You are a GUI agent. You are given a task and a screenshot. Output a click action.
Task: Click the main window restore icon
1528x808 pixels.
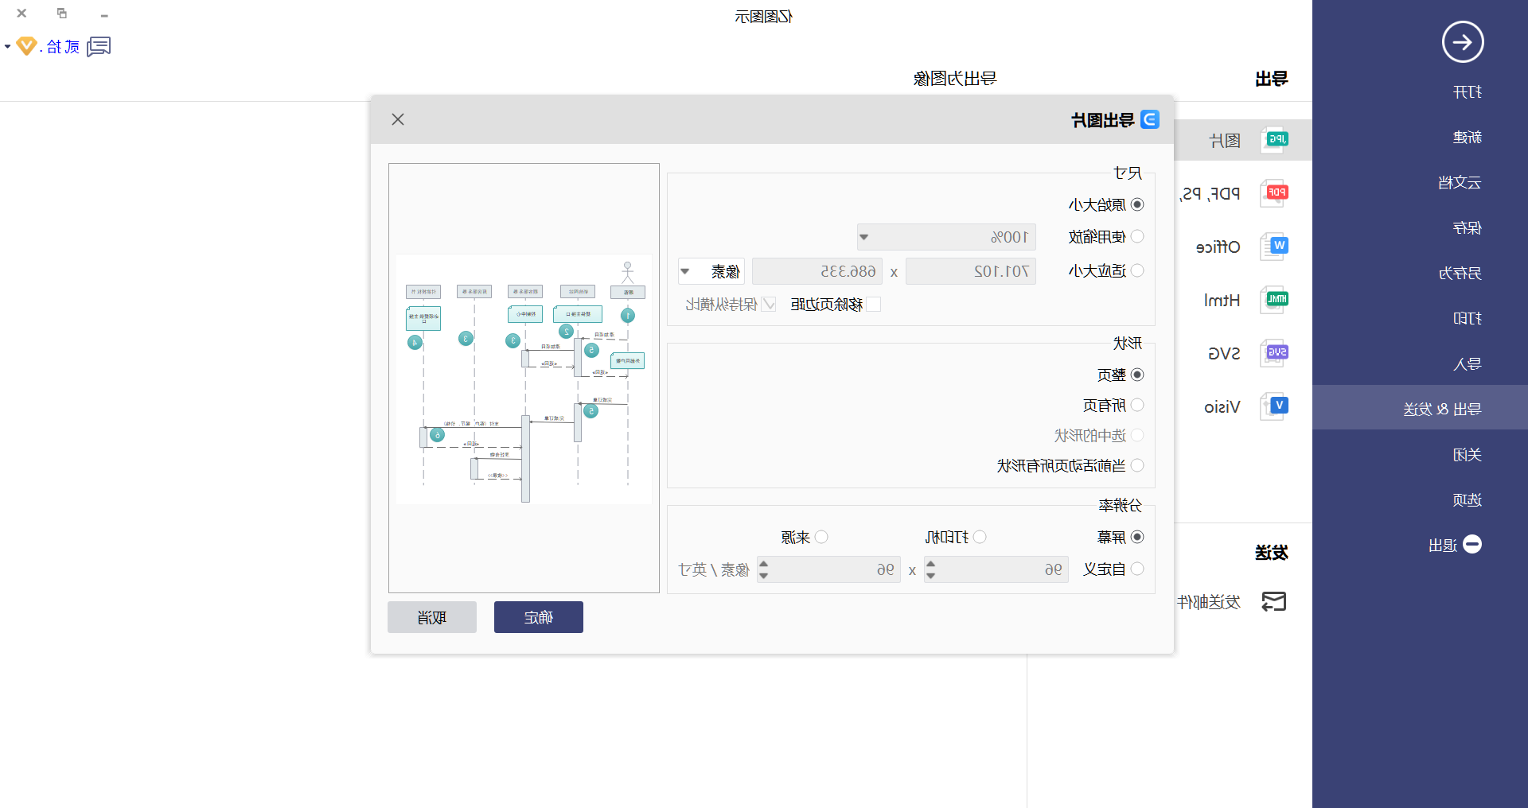point(62,14)
